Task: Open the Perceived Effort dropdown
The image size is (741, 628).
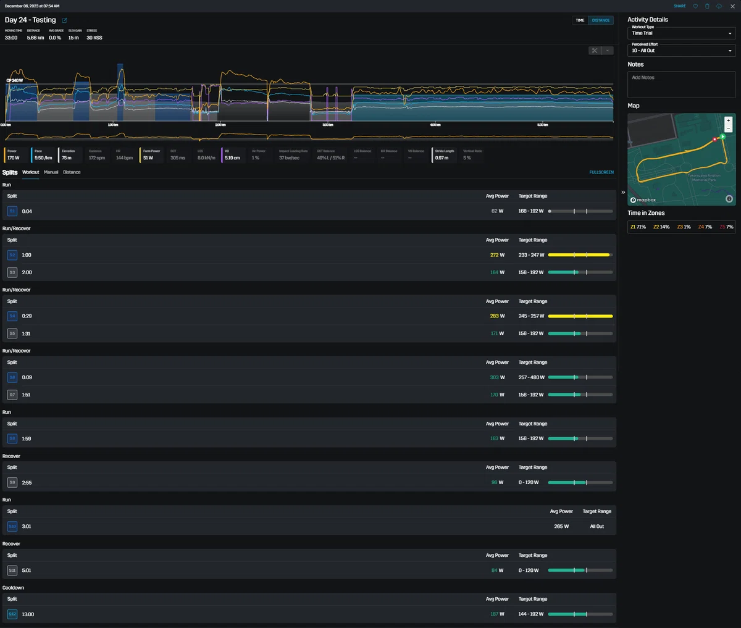Action: click(681, 51)
